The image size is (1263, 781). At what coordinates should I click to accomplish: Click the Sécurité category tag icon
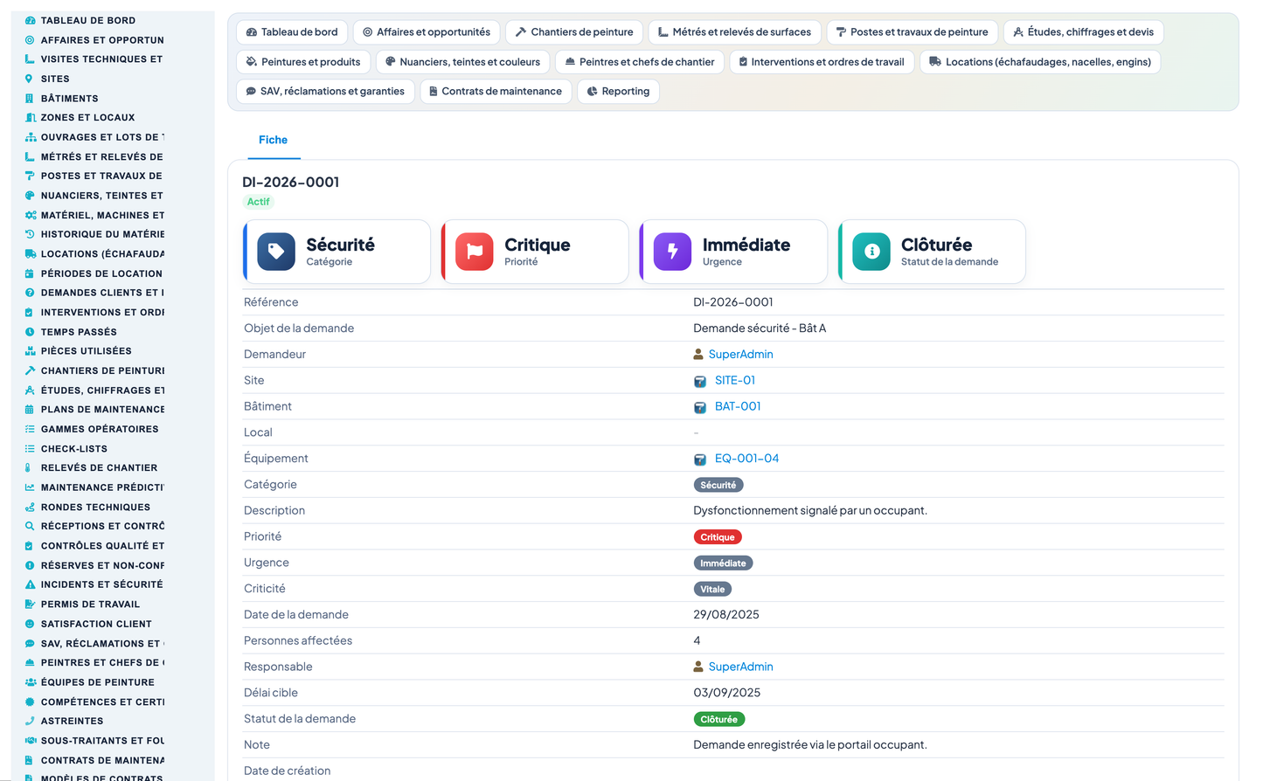coord(276,252)
